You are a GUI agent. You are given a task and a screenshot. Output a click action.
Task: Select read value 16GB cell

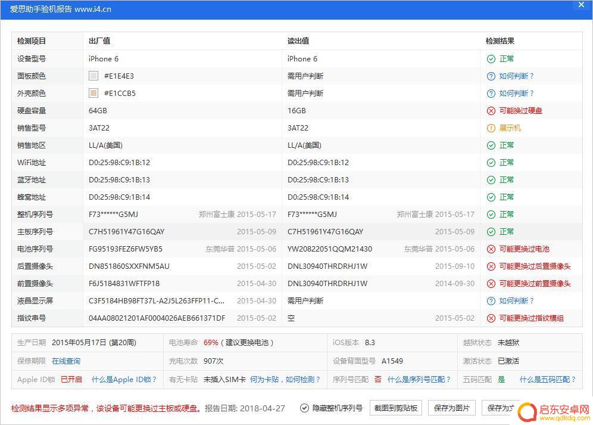pyautogui.click(x=296, y=111)
